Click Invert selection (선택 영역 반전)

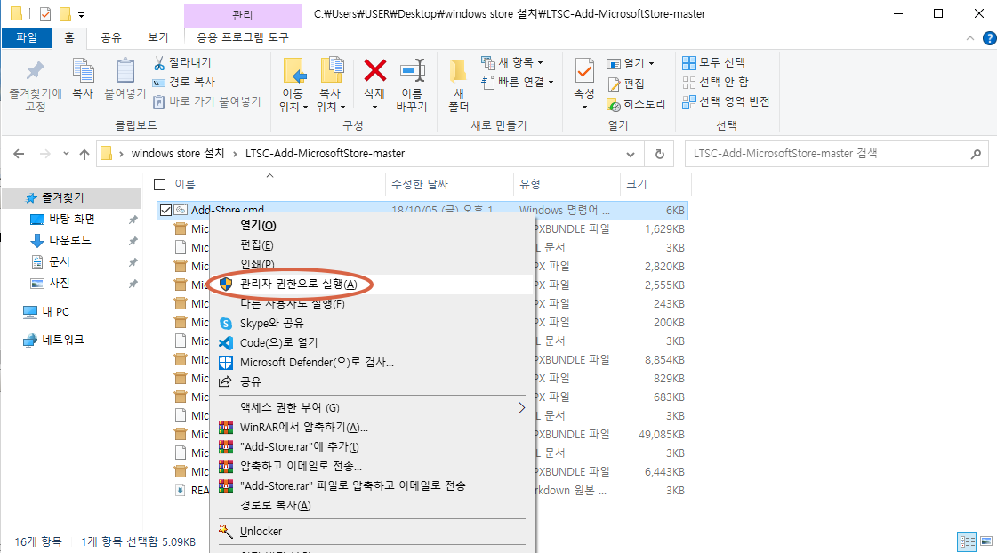click(x=726, y=101)
